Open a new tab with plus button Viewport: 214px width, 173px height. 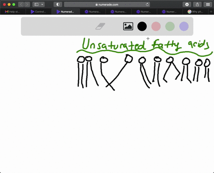pos(211,12)
